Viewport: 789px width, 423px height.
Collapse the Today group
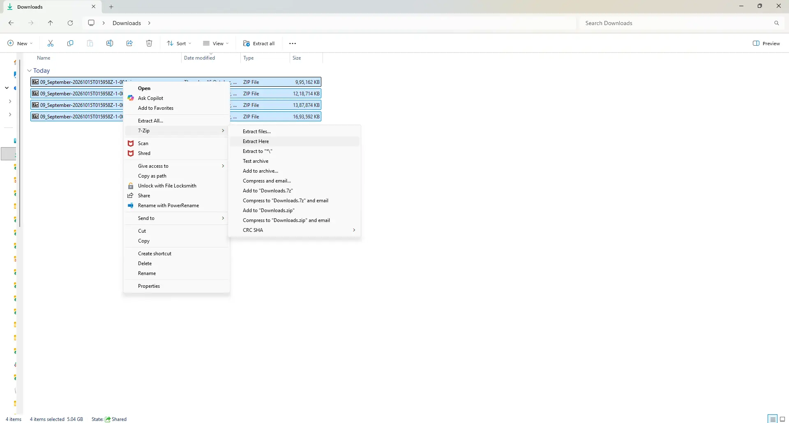29,71
